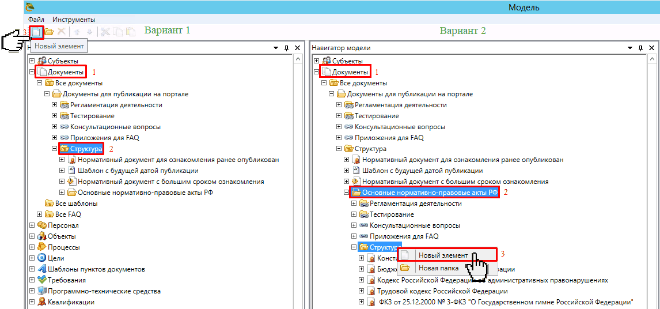Expand the Трудовой кодекс Российской Федерации node
The height and width of the screenshot is (309, 660).
[x=362, y=291]
